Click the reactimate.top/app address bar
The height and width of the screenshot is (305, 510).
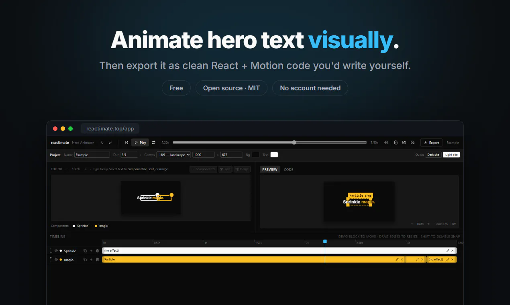pos(110,128)
